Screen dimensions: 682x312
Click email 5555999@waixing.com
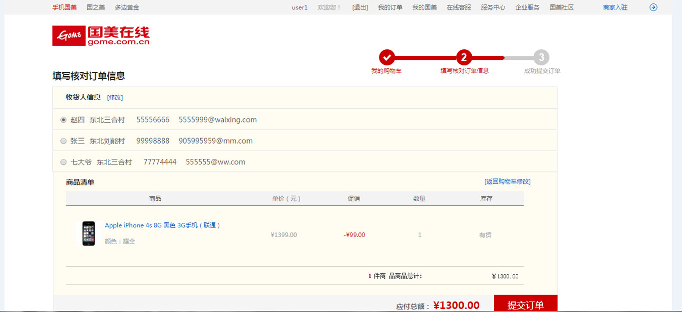tap(218, 120)
